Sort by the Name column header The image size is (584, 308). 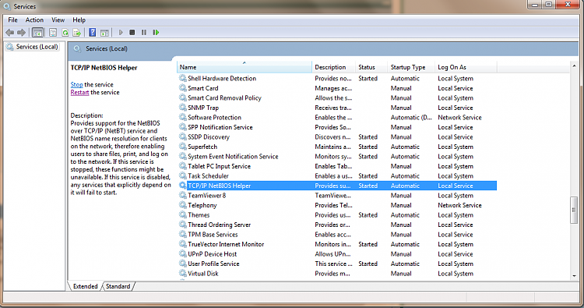tap(245, 67)
